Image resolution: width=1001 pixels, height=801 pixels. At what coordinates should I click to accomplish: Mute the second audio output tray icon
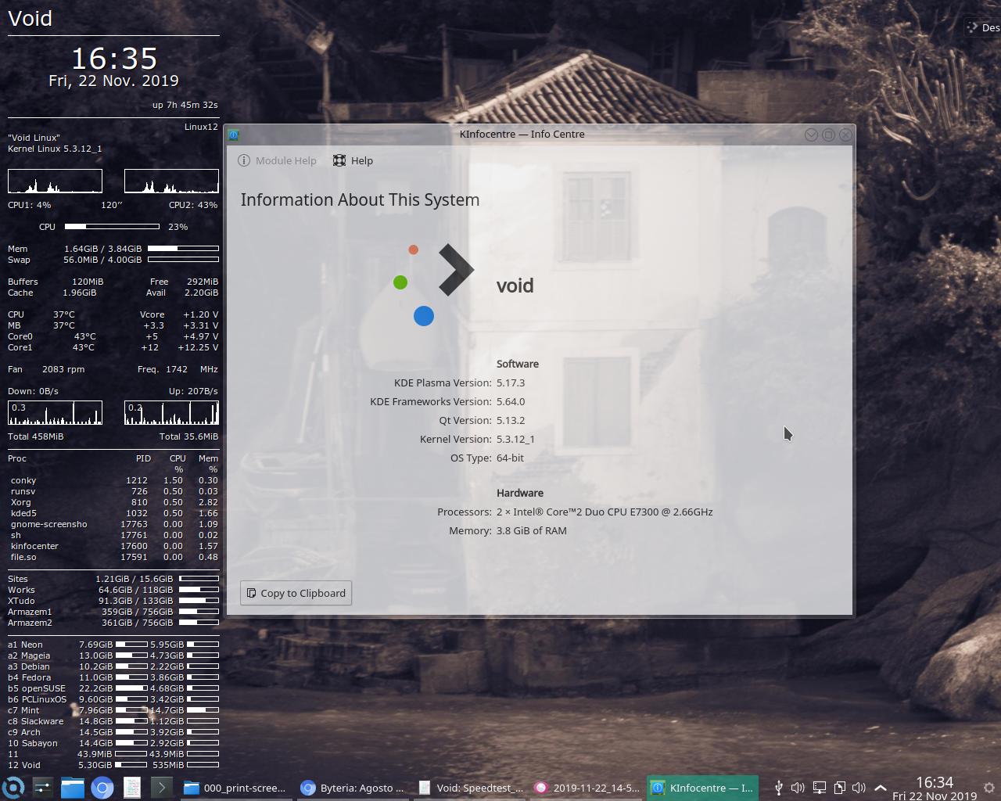click(859, 788)
